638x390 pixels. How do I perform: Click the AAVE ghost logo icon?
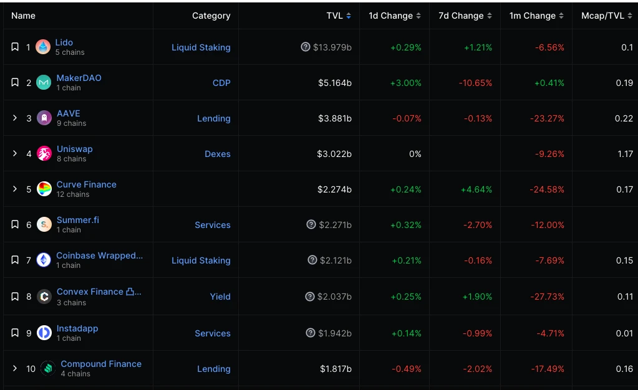[44, 118]
